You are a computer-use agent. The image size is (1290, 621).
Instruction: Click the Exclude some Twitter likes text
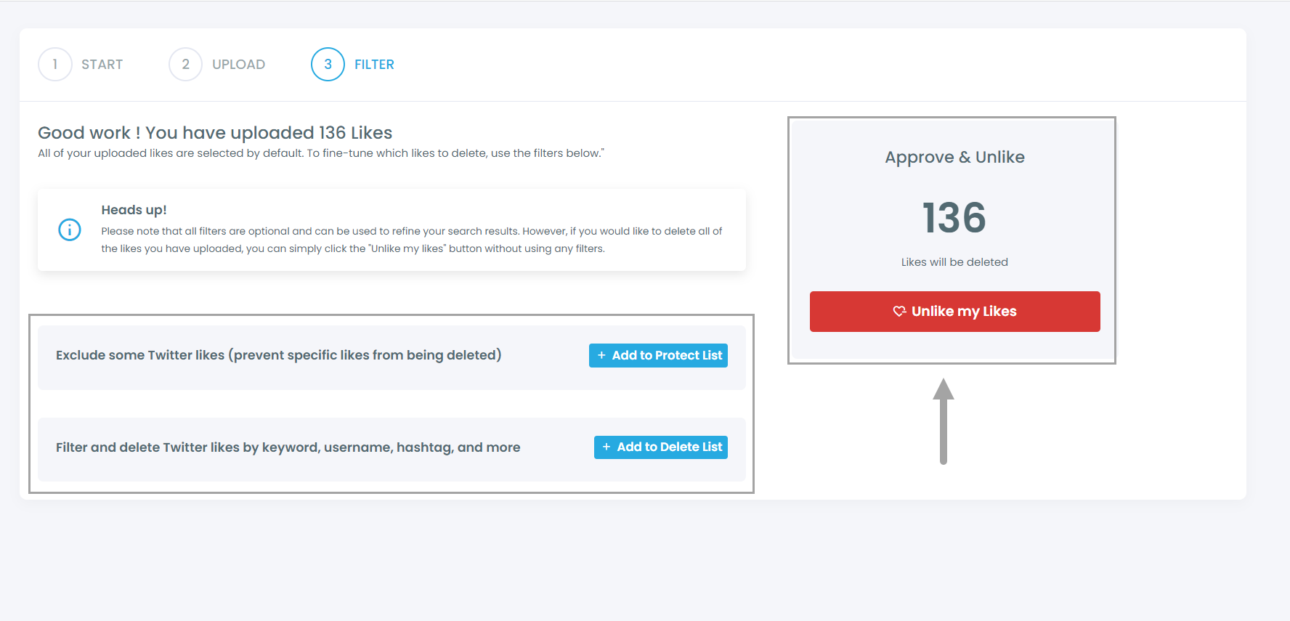[x=278, y=355]
